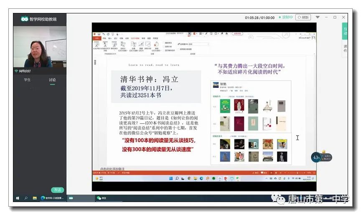Click the Windows Start button on outer taskbar
Image resolution: width=361 pixels, height=215 pixels.
tap(18, 198)
